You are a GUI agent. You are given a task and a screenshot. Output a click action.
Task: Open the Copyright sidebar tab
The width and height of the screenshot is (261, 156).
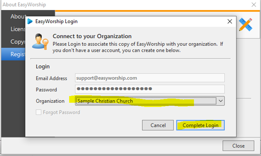click(18, 42)
